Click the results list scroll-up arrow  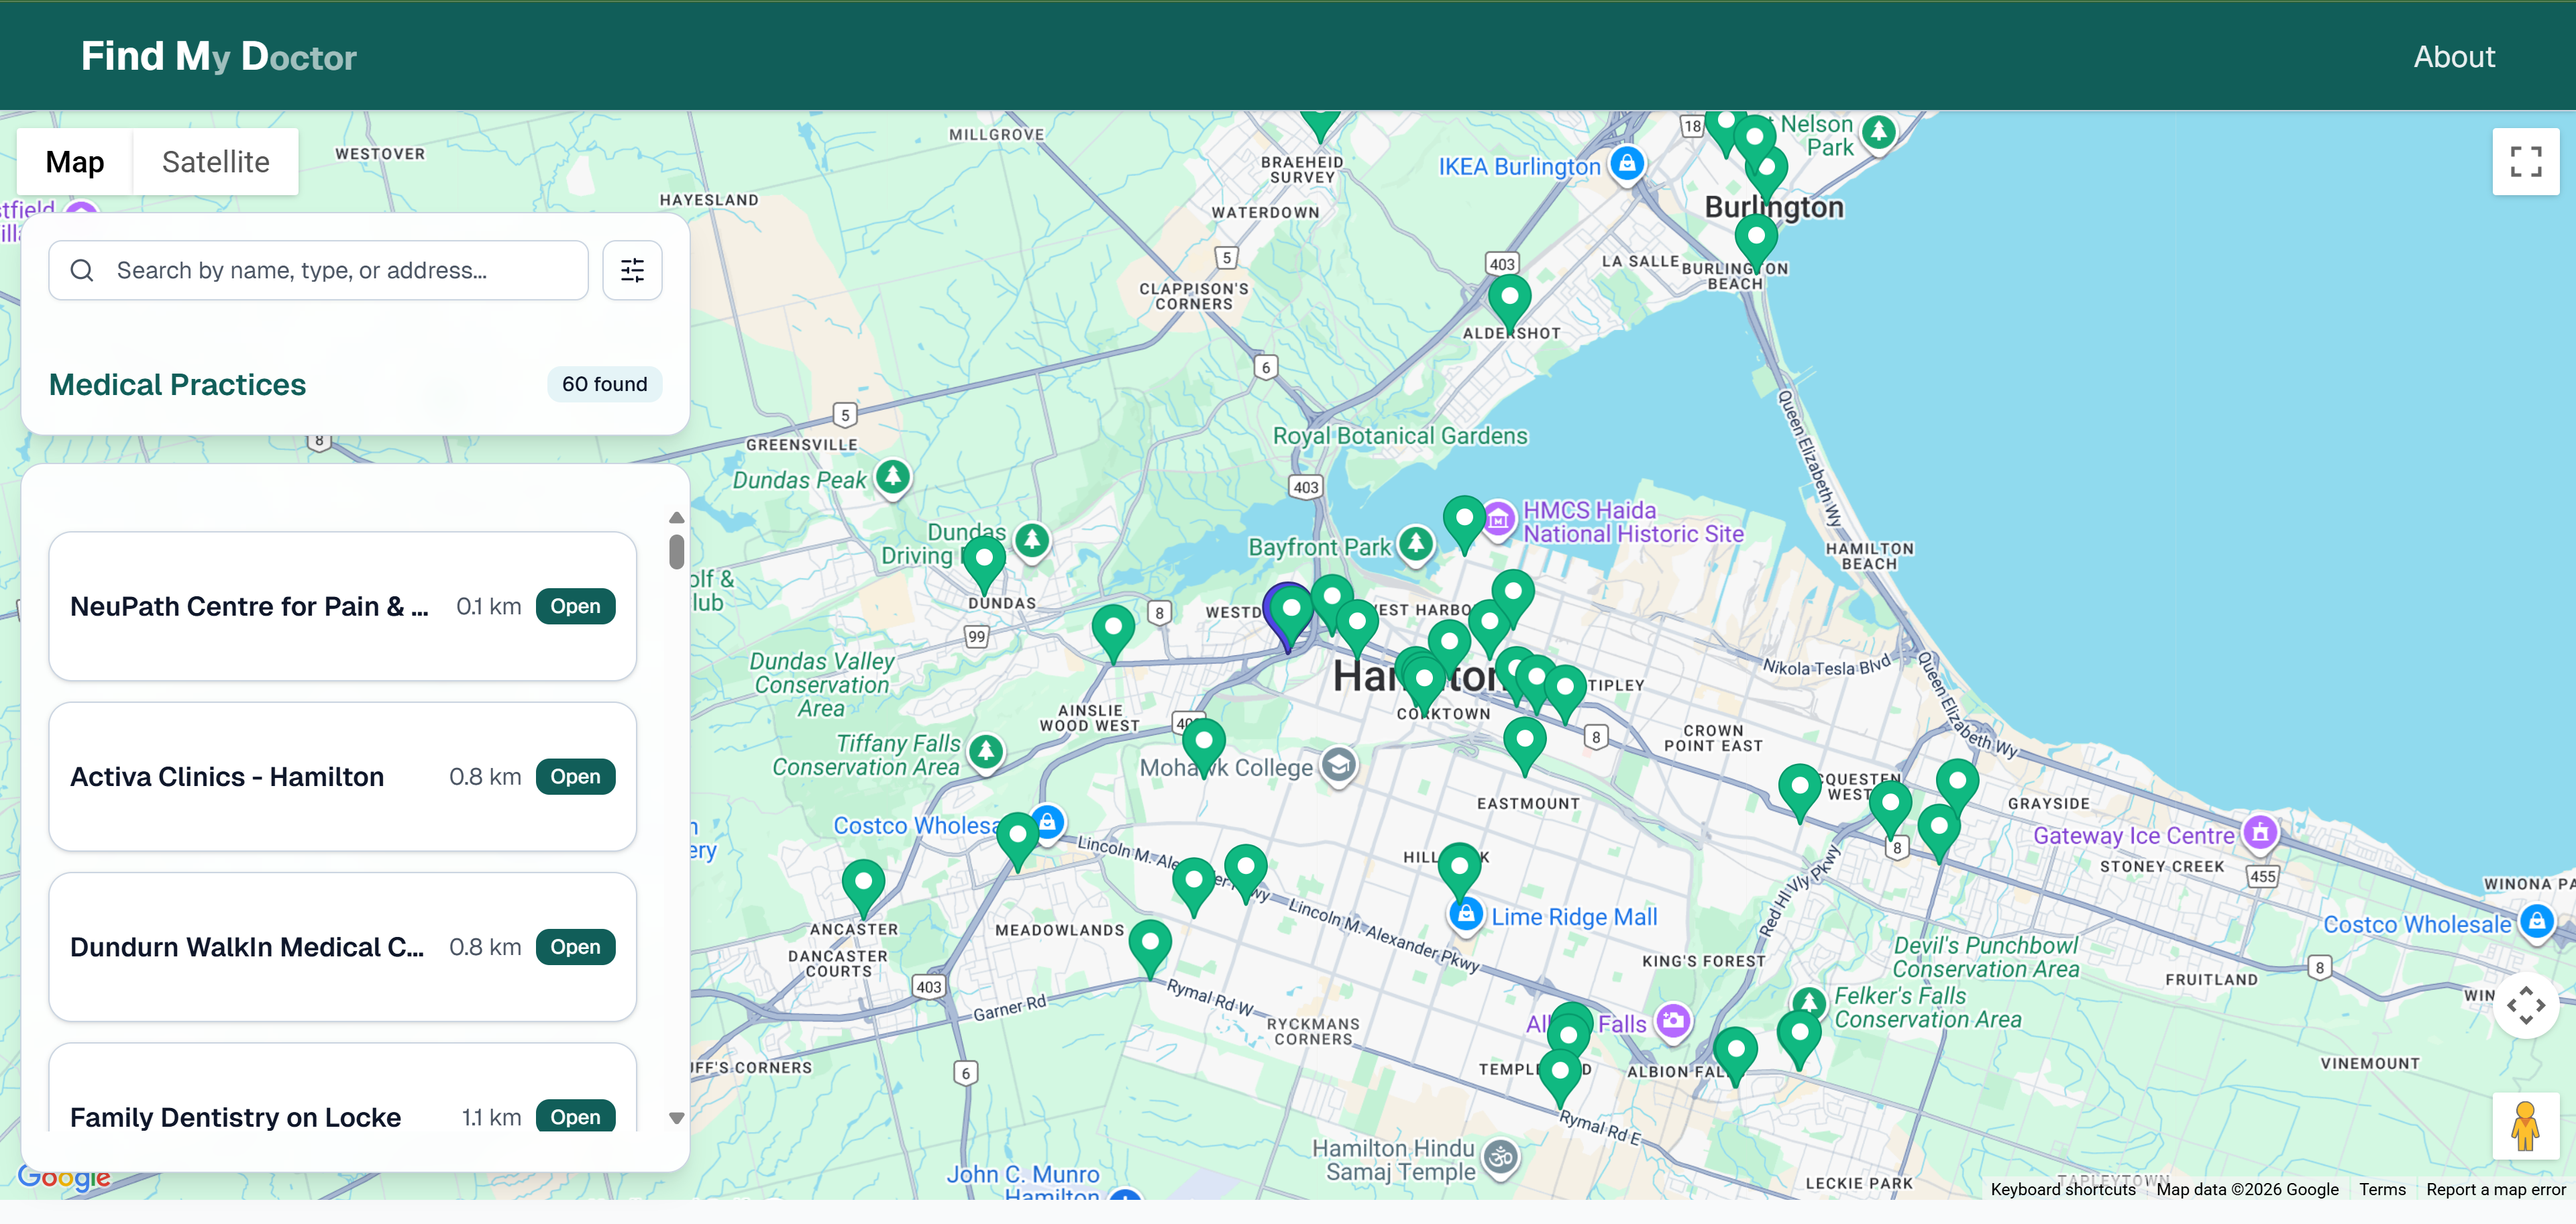point(677,517)
